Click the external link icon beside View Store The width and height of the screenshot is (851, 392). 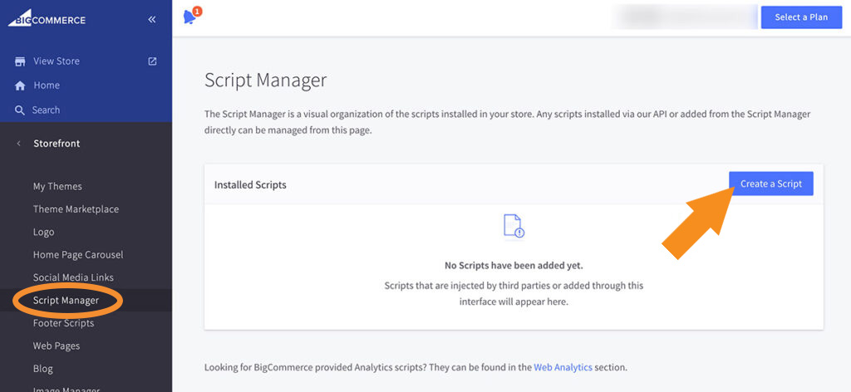153,61
